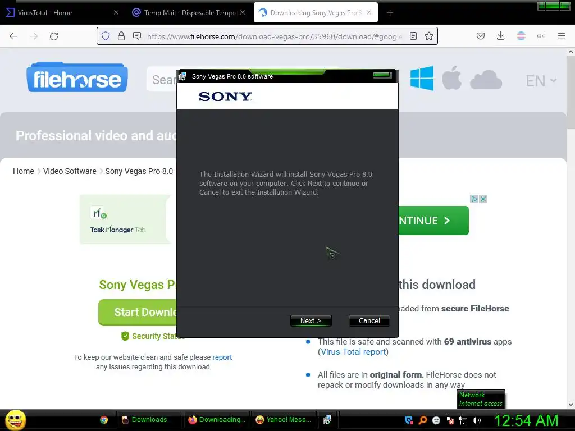This screenshot has width=575, height=431.
Task: Open the volume speaker tray icon
Action: coord(477,420)
